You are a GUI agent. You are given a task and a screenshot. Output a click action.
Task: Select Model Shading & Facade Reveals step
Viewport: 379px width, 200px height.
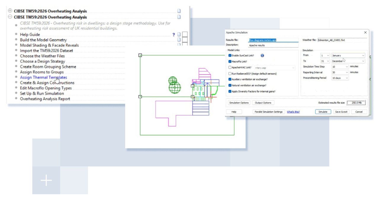point(49,45)
